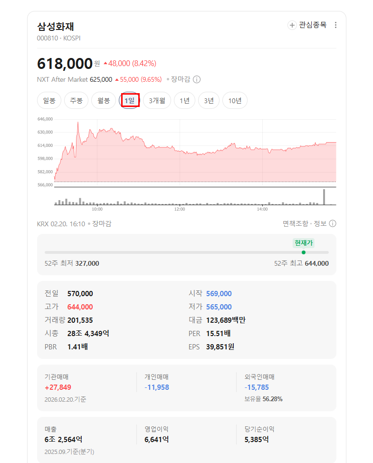Click the current price 618,000
The width and height of the screenshot is (373, 463).
[65, 64]
